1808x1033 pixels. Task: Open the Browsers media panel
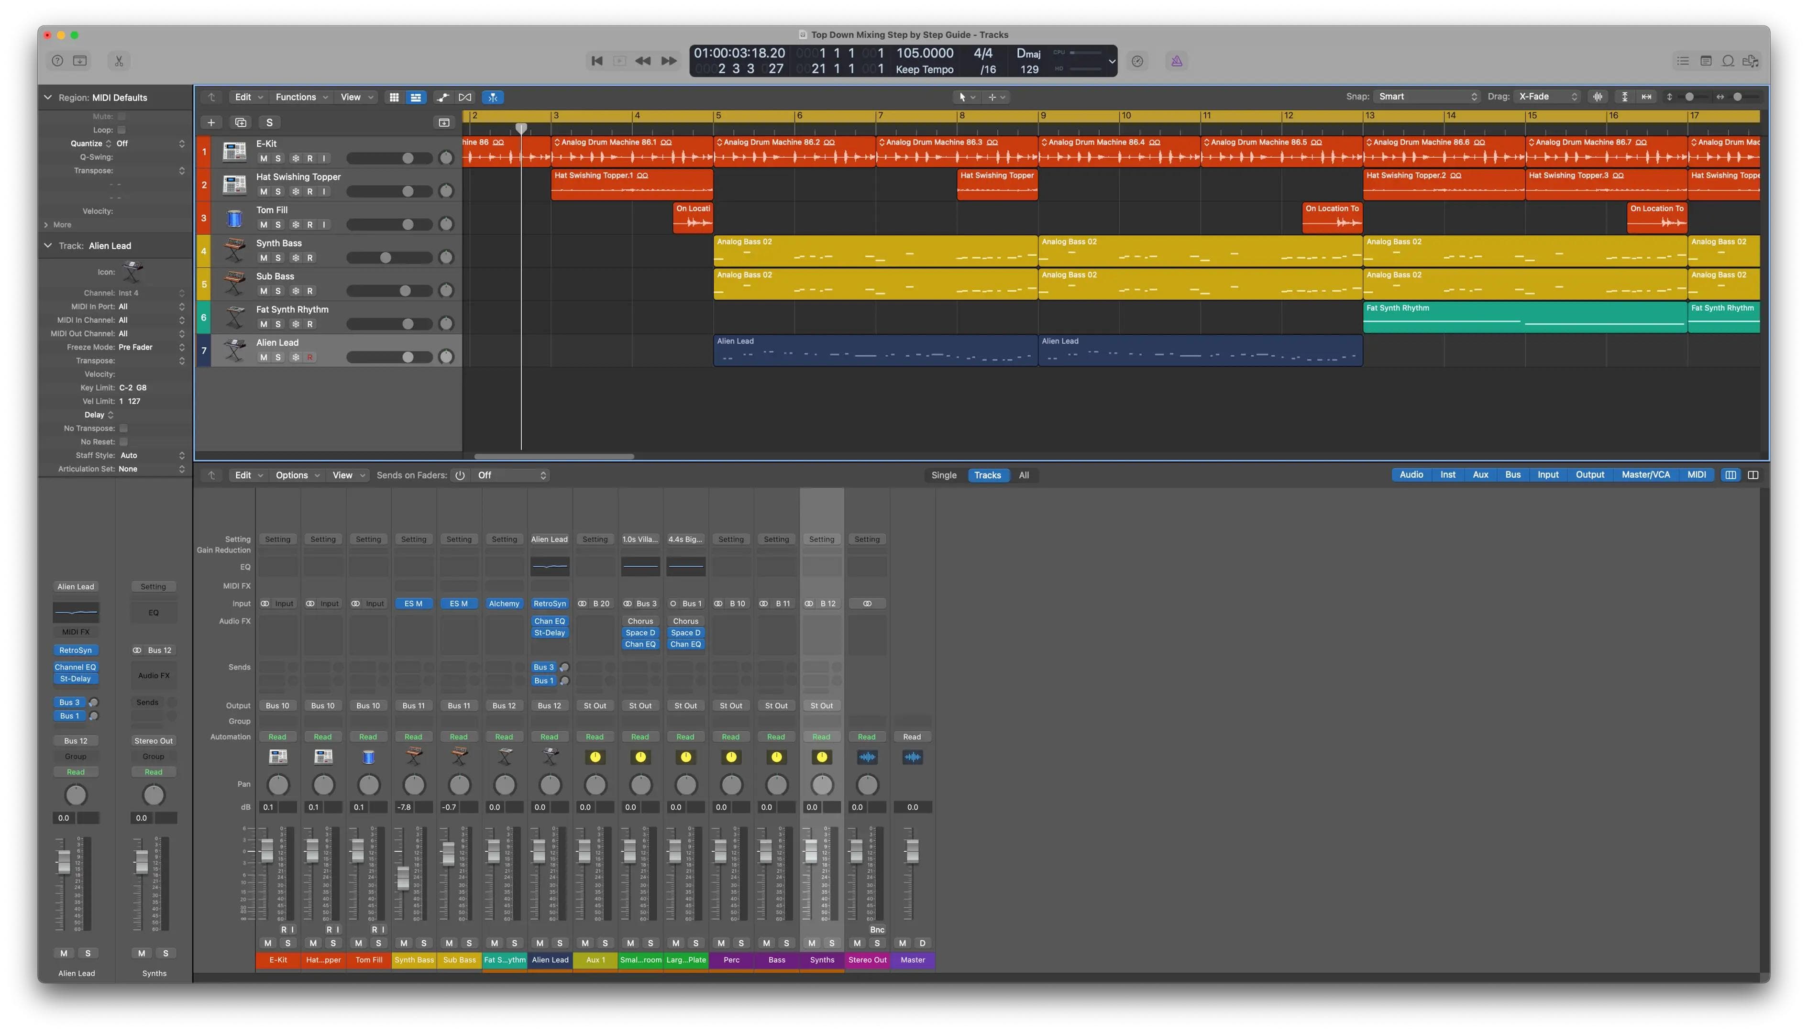click(x=1751, y=61)
